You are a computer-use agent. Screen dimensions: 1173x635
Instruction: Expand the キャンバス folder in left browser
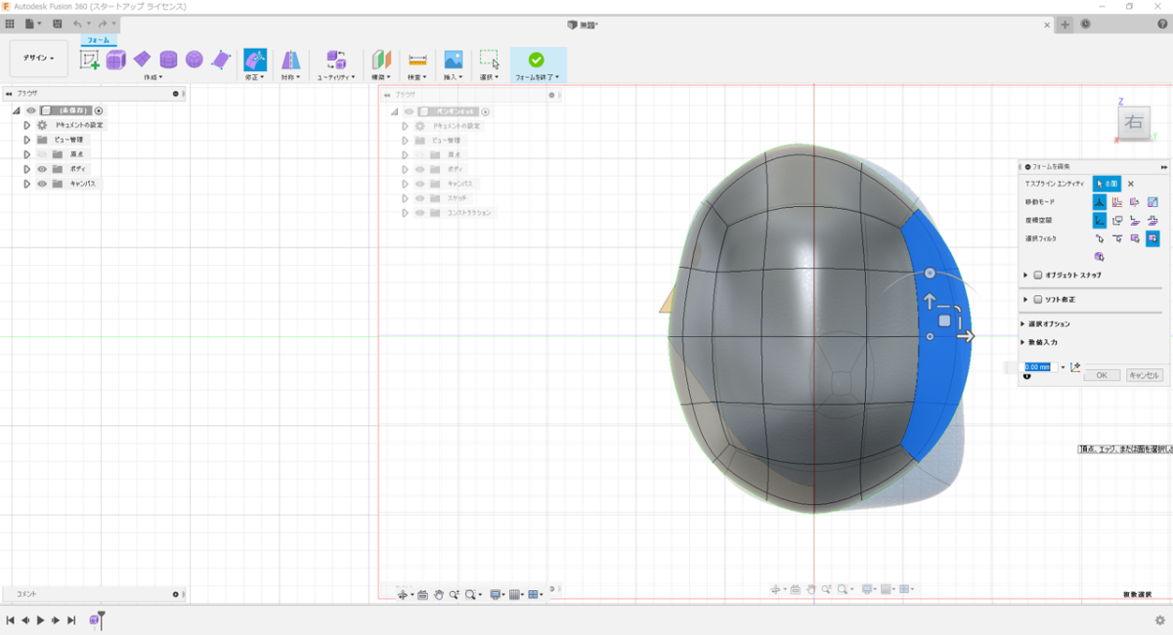pos(27,184)
